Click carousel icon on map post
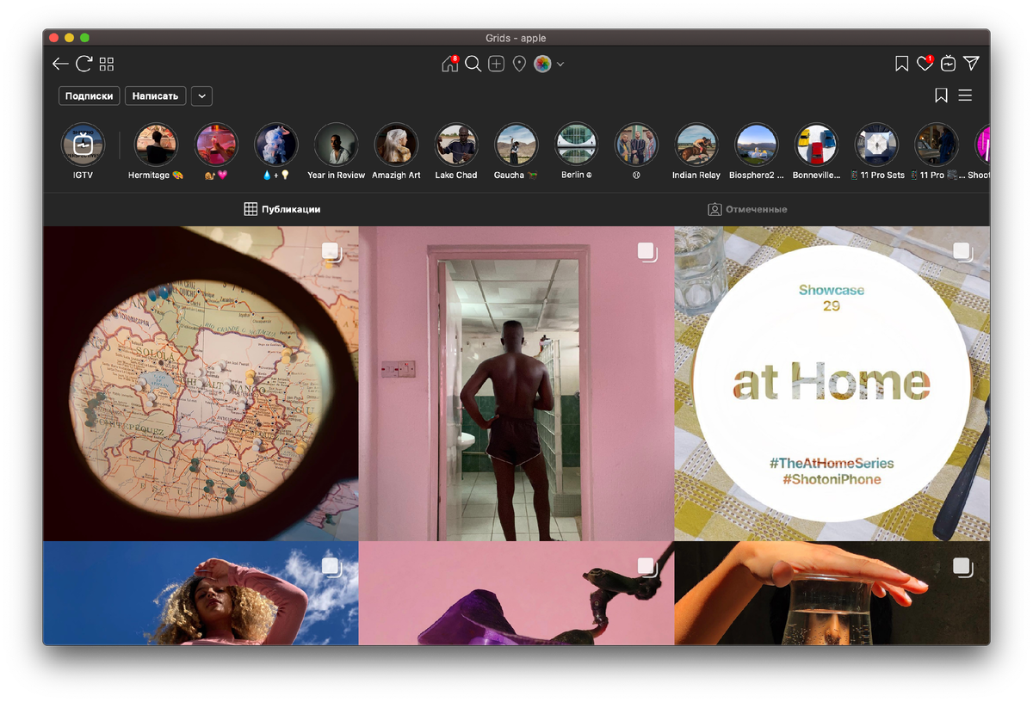The height and width of the screenshot is (702, 1033). pyautogui.click(x=332, y=252)
